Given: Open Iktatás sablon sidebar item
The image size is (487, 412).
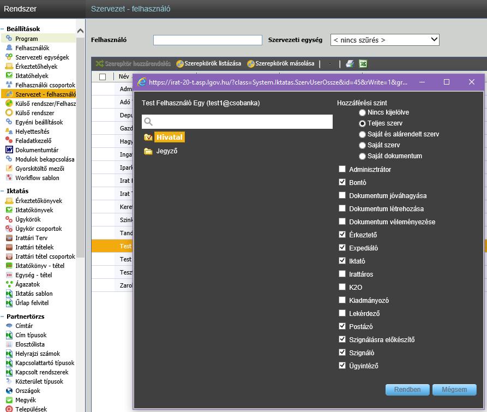Looking at the screenshot, I should point(34,294).
